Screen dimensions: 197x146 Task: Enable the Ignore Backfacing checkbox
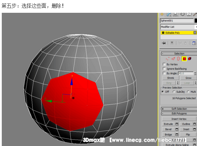pos(164,69)
